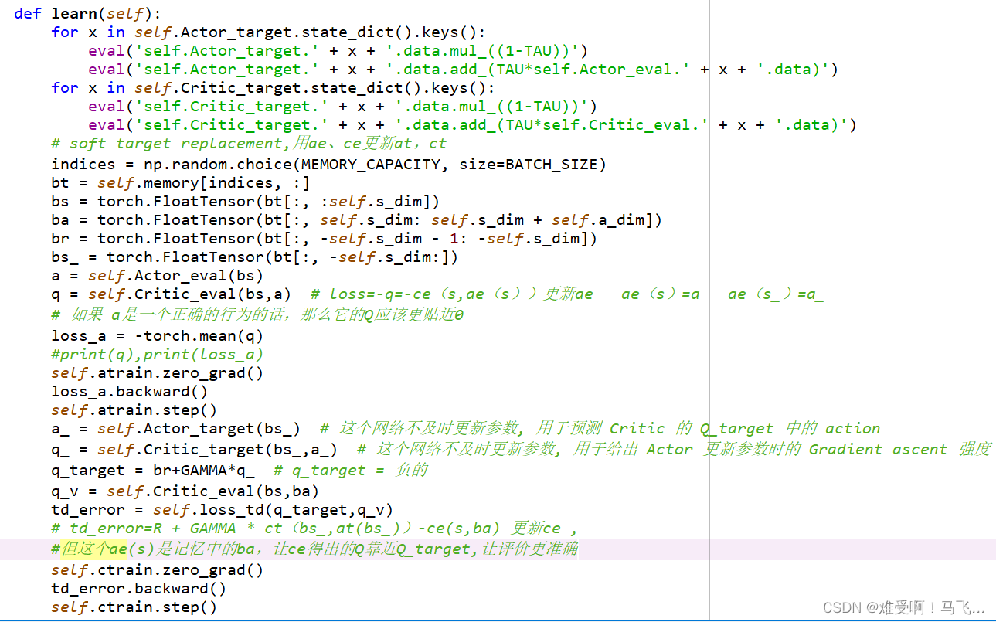Click the comment mentioning 'Gradient ascent 强度'
This screenshot has width=996, height=622.
[x=674, y=449]
